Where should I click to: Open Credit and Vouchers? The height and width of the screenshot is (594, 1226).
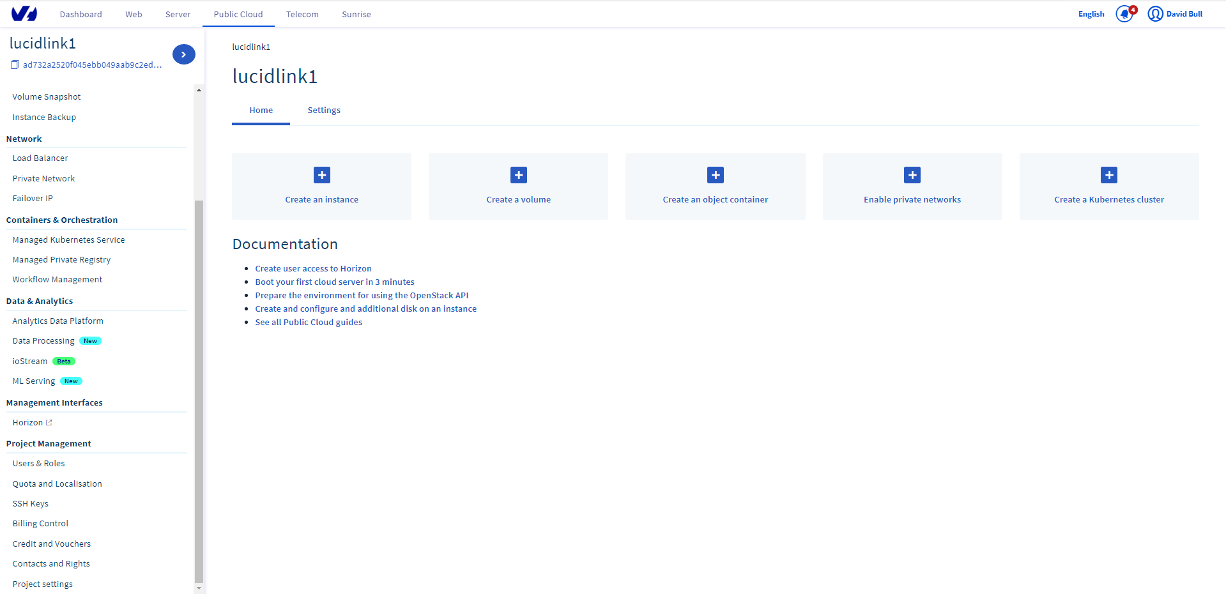pos(51,544)
